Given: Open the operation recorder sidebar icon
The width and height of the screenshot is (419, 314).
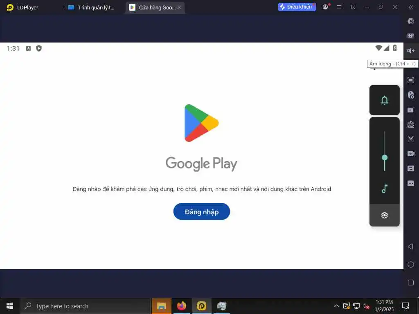Looking at the screenshot, I should click(x=411, y=95).
